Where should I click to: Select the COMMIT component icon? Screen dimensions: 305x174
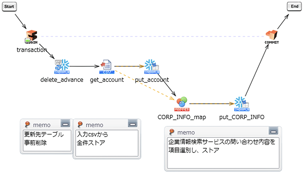(x=271, y=37)
